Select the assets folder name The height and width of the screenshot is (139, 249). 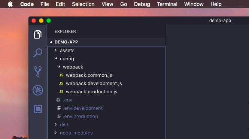[x=67, y=51]
